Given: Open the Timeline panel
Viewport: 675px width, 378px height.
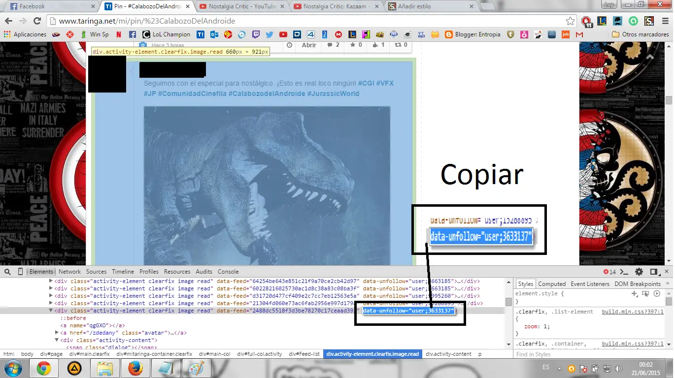Looking at the screenshot, I should click(x=123, y=272).
